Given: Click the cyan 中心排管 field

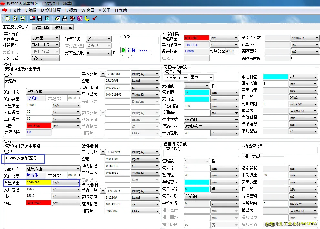Looking at the screenshot, I should point(276,77).
